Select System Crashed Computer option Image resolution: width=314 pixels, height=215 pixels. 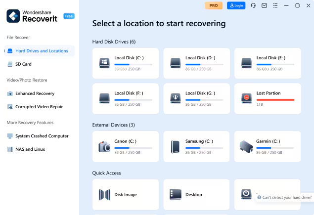(x=42, y=136)
